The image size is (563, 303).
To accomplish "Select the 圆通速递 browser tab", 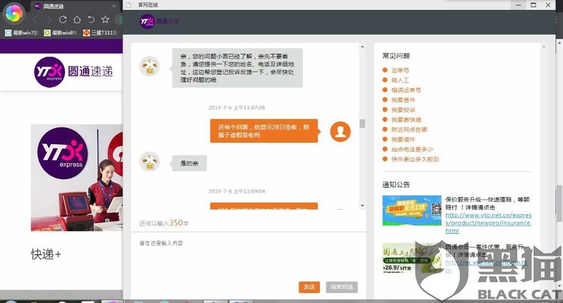I will 75,6.
